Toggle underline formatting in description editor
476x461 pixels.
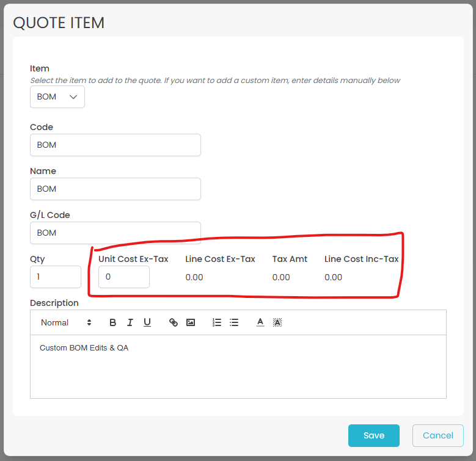[147, 322]
